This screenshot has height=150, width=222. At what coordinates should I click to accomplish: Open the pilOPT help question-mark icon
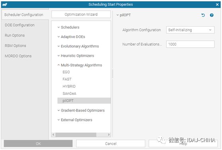tap(212, 15)
